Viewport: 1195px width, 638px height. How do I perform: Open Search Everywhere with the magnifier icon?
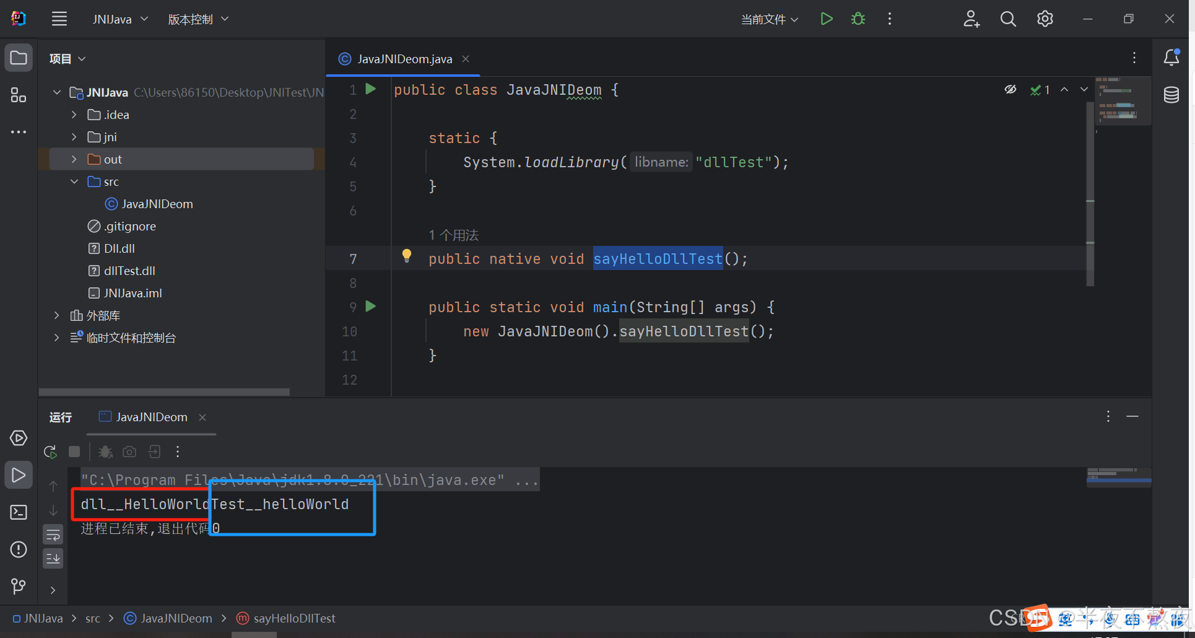coord(1008,19)
